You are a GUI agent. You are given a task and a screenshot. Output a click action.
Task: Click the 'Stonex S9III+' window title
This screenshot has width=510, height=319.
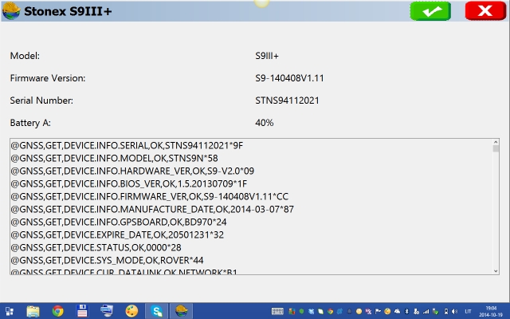68,11
